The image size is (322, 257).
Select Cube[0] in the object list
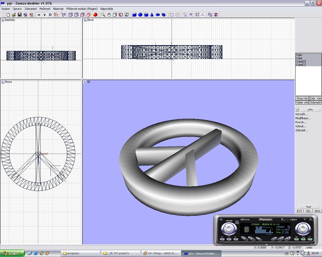pos(301,61)
